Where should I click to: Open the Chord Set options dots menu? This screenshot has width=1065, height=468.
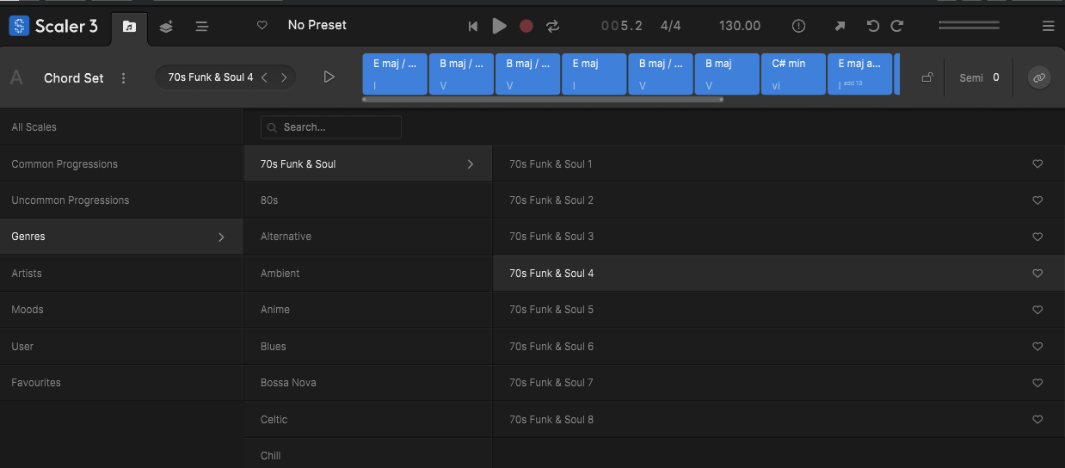[123, 77]
